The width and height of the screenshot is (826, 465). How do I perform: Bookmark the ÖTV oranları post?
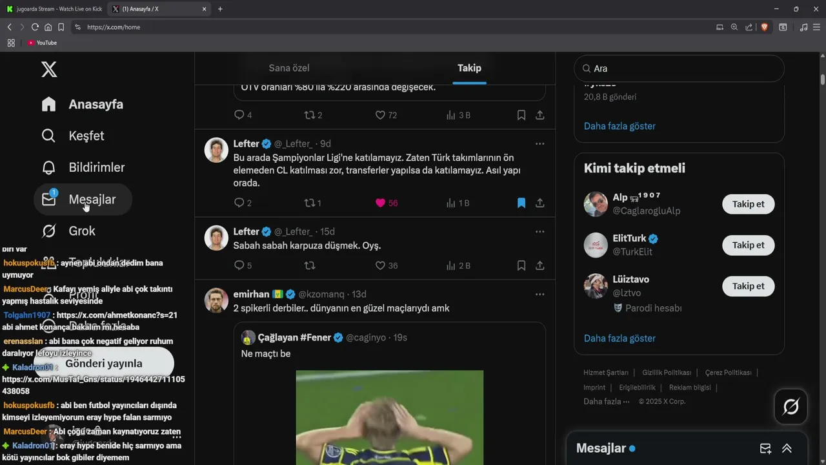point(521,115)
